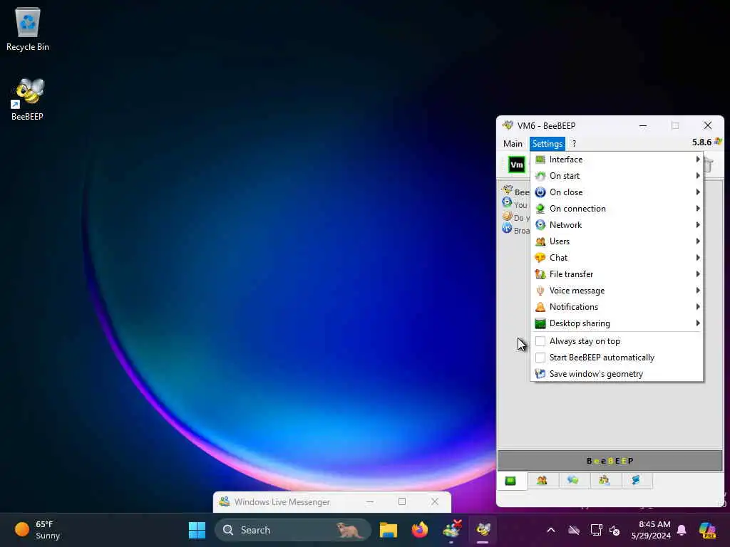The height and width of the screenshot is (547, 730).
Task: Click the Windows Live Messenger title bar
Action: 332,501
